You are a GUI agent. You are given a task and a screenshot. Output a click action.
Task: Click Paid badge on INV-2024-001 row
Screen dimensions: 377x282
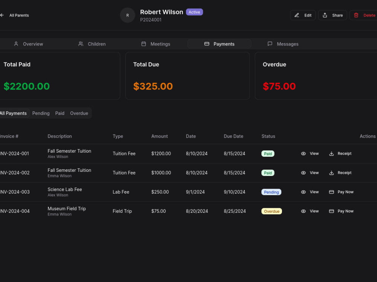[268, 154]
